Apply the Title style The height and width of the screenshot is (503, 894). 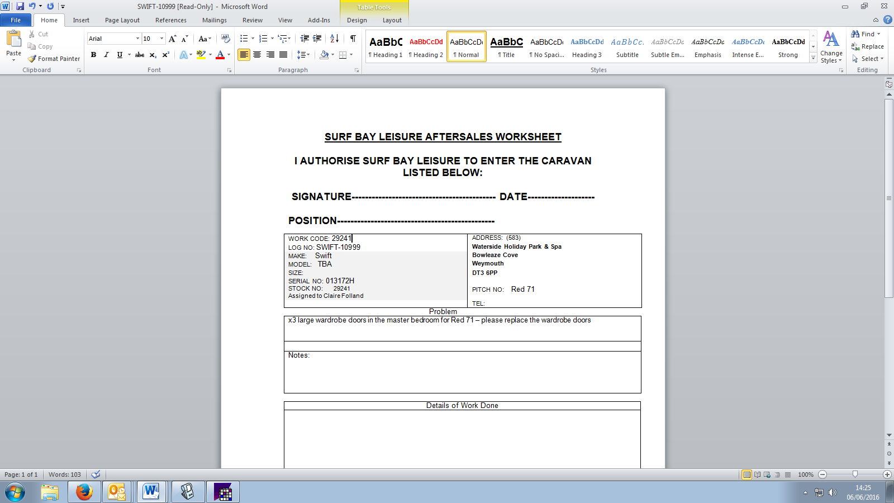(506, 46)
